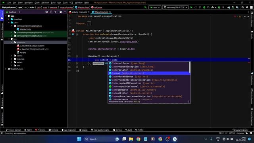Image resolution: width=254 pixels, height=143 pixels.
Task: Click Expand All in Project panel
Action: point(51,12)
